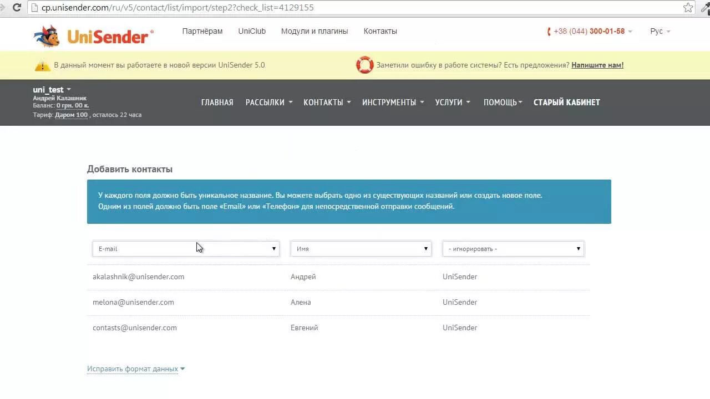The image size is (710, 399).
Task: Click the red phone handset icon
Action: 549,32
